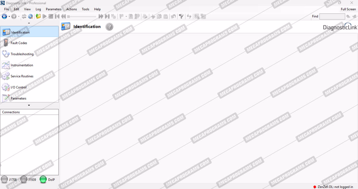This screenshot has height=189, width=358.
Task: Click the DiagnosticLink app icon in title bar
Action: pos(3,3)
